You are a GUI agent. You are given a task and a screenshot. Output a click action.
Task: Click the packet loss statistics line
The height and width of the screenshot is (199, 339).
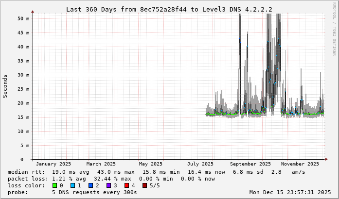point(111,179)
